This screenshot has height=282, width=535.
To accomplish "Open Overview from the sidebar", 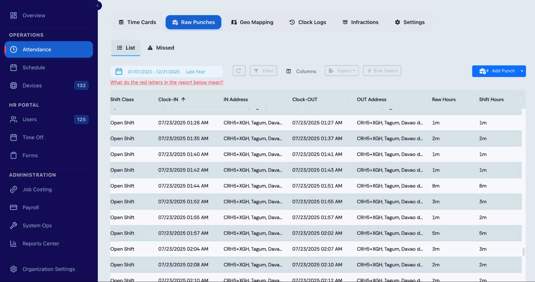I will click(x=34, y=16).
